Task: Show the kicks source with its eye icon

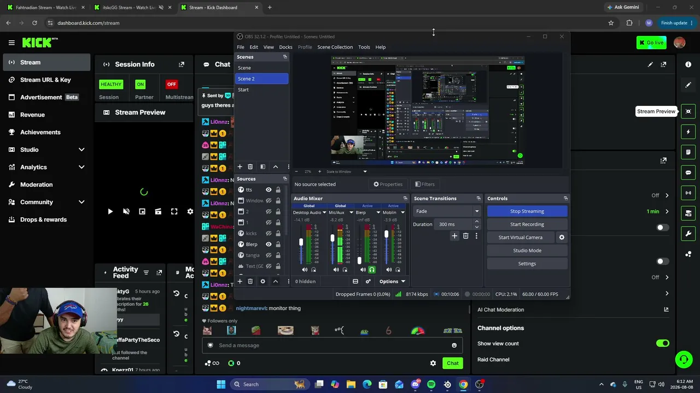Action: [x=269, y=233]
